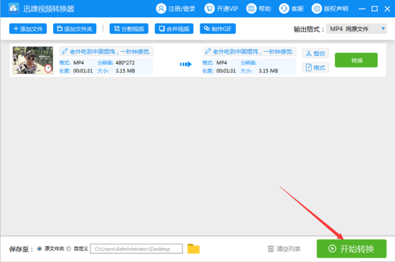Image resolution: width=395 pixels, height=262 pixels.
Task: Select the 原文件夹 radio option
Action: click(x=39, y=249)
